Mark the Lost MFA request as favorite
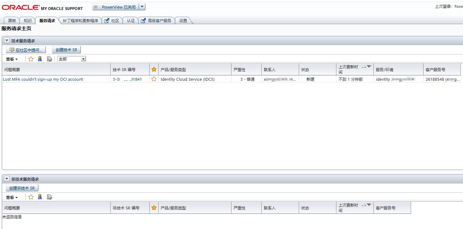The width and height of the screenshot is (463, 229). pyautogui.click(x=154, y=79)
